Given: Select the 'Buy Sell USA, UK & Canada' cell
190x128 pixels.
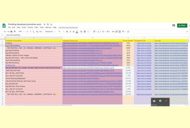Looking at the screenshot, I should click(x=34, y=86).
